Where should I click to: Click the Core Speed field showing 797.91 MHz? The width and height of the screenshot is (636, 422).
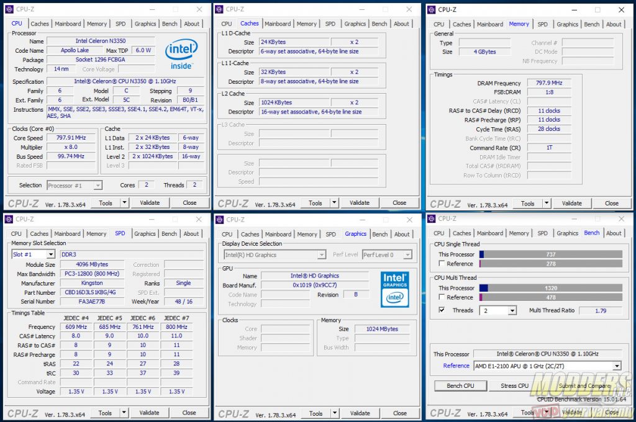coord(71,138)
